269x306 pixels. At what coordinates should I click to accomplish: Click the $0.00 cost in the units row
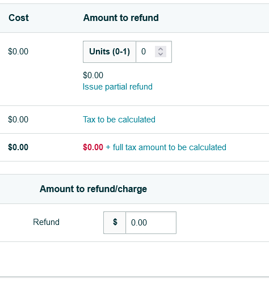point(18,52)
